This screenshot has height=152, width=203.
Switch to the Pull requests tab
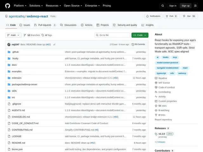(45, 25)
